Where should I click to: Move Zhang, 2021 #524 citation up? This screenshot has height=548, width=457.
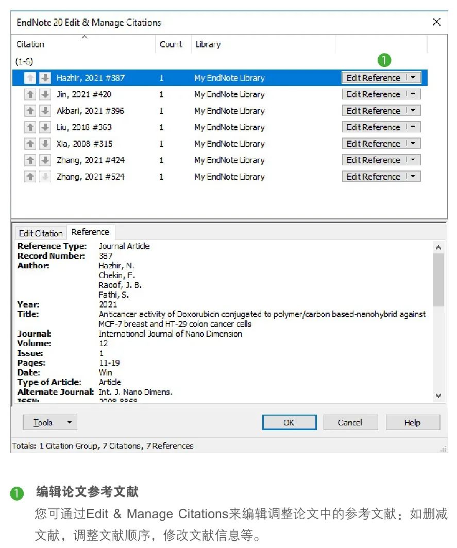[x=30, y=177]
